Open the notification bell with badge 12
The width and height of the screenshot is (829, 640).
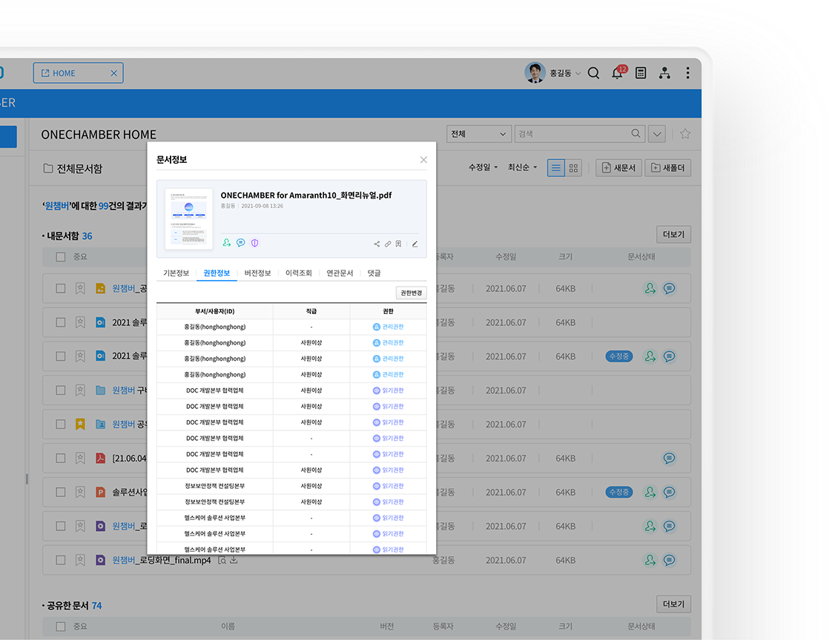[x=618, y=73]
